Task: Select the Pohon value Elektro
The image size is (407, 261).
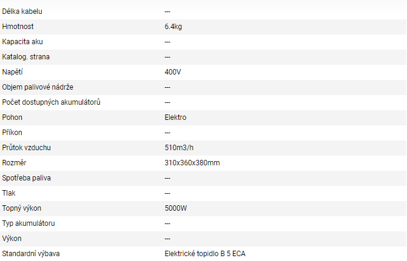Action: click(x=175, y=117)
